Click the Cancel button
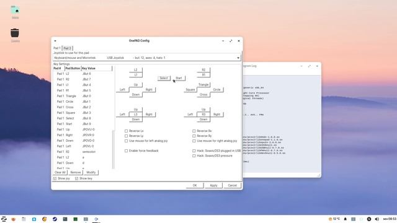Image resolution: width=397 pixels, height=223 pixels. [x=232, y=186]
